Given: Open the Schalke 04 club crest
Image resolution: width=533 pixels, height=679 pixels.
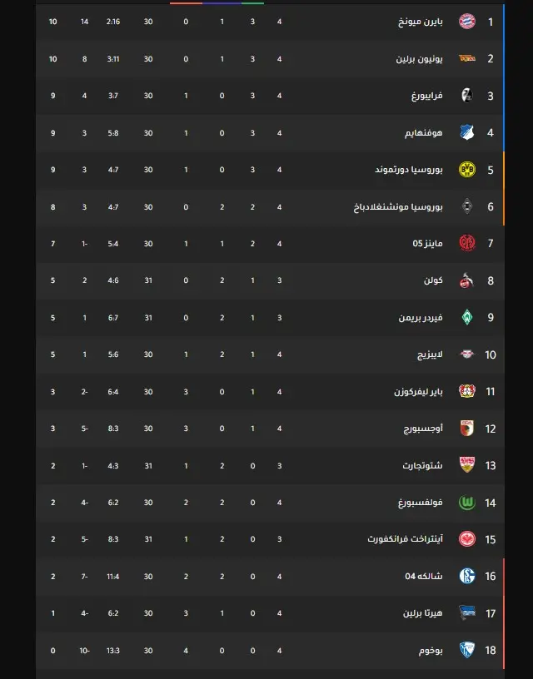Looking at the screenshot, I should tap(466, 576).
